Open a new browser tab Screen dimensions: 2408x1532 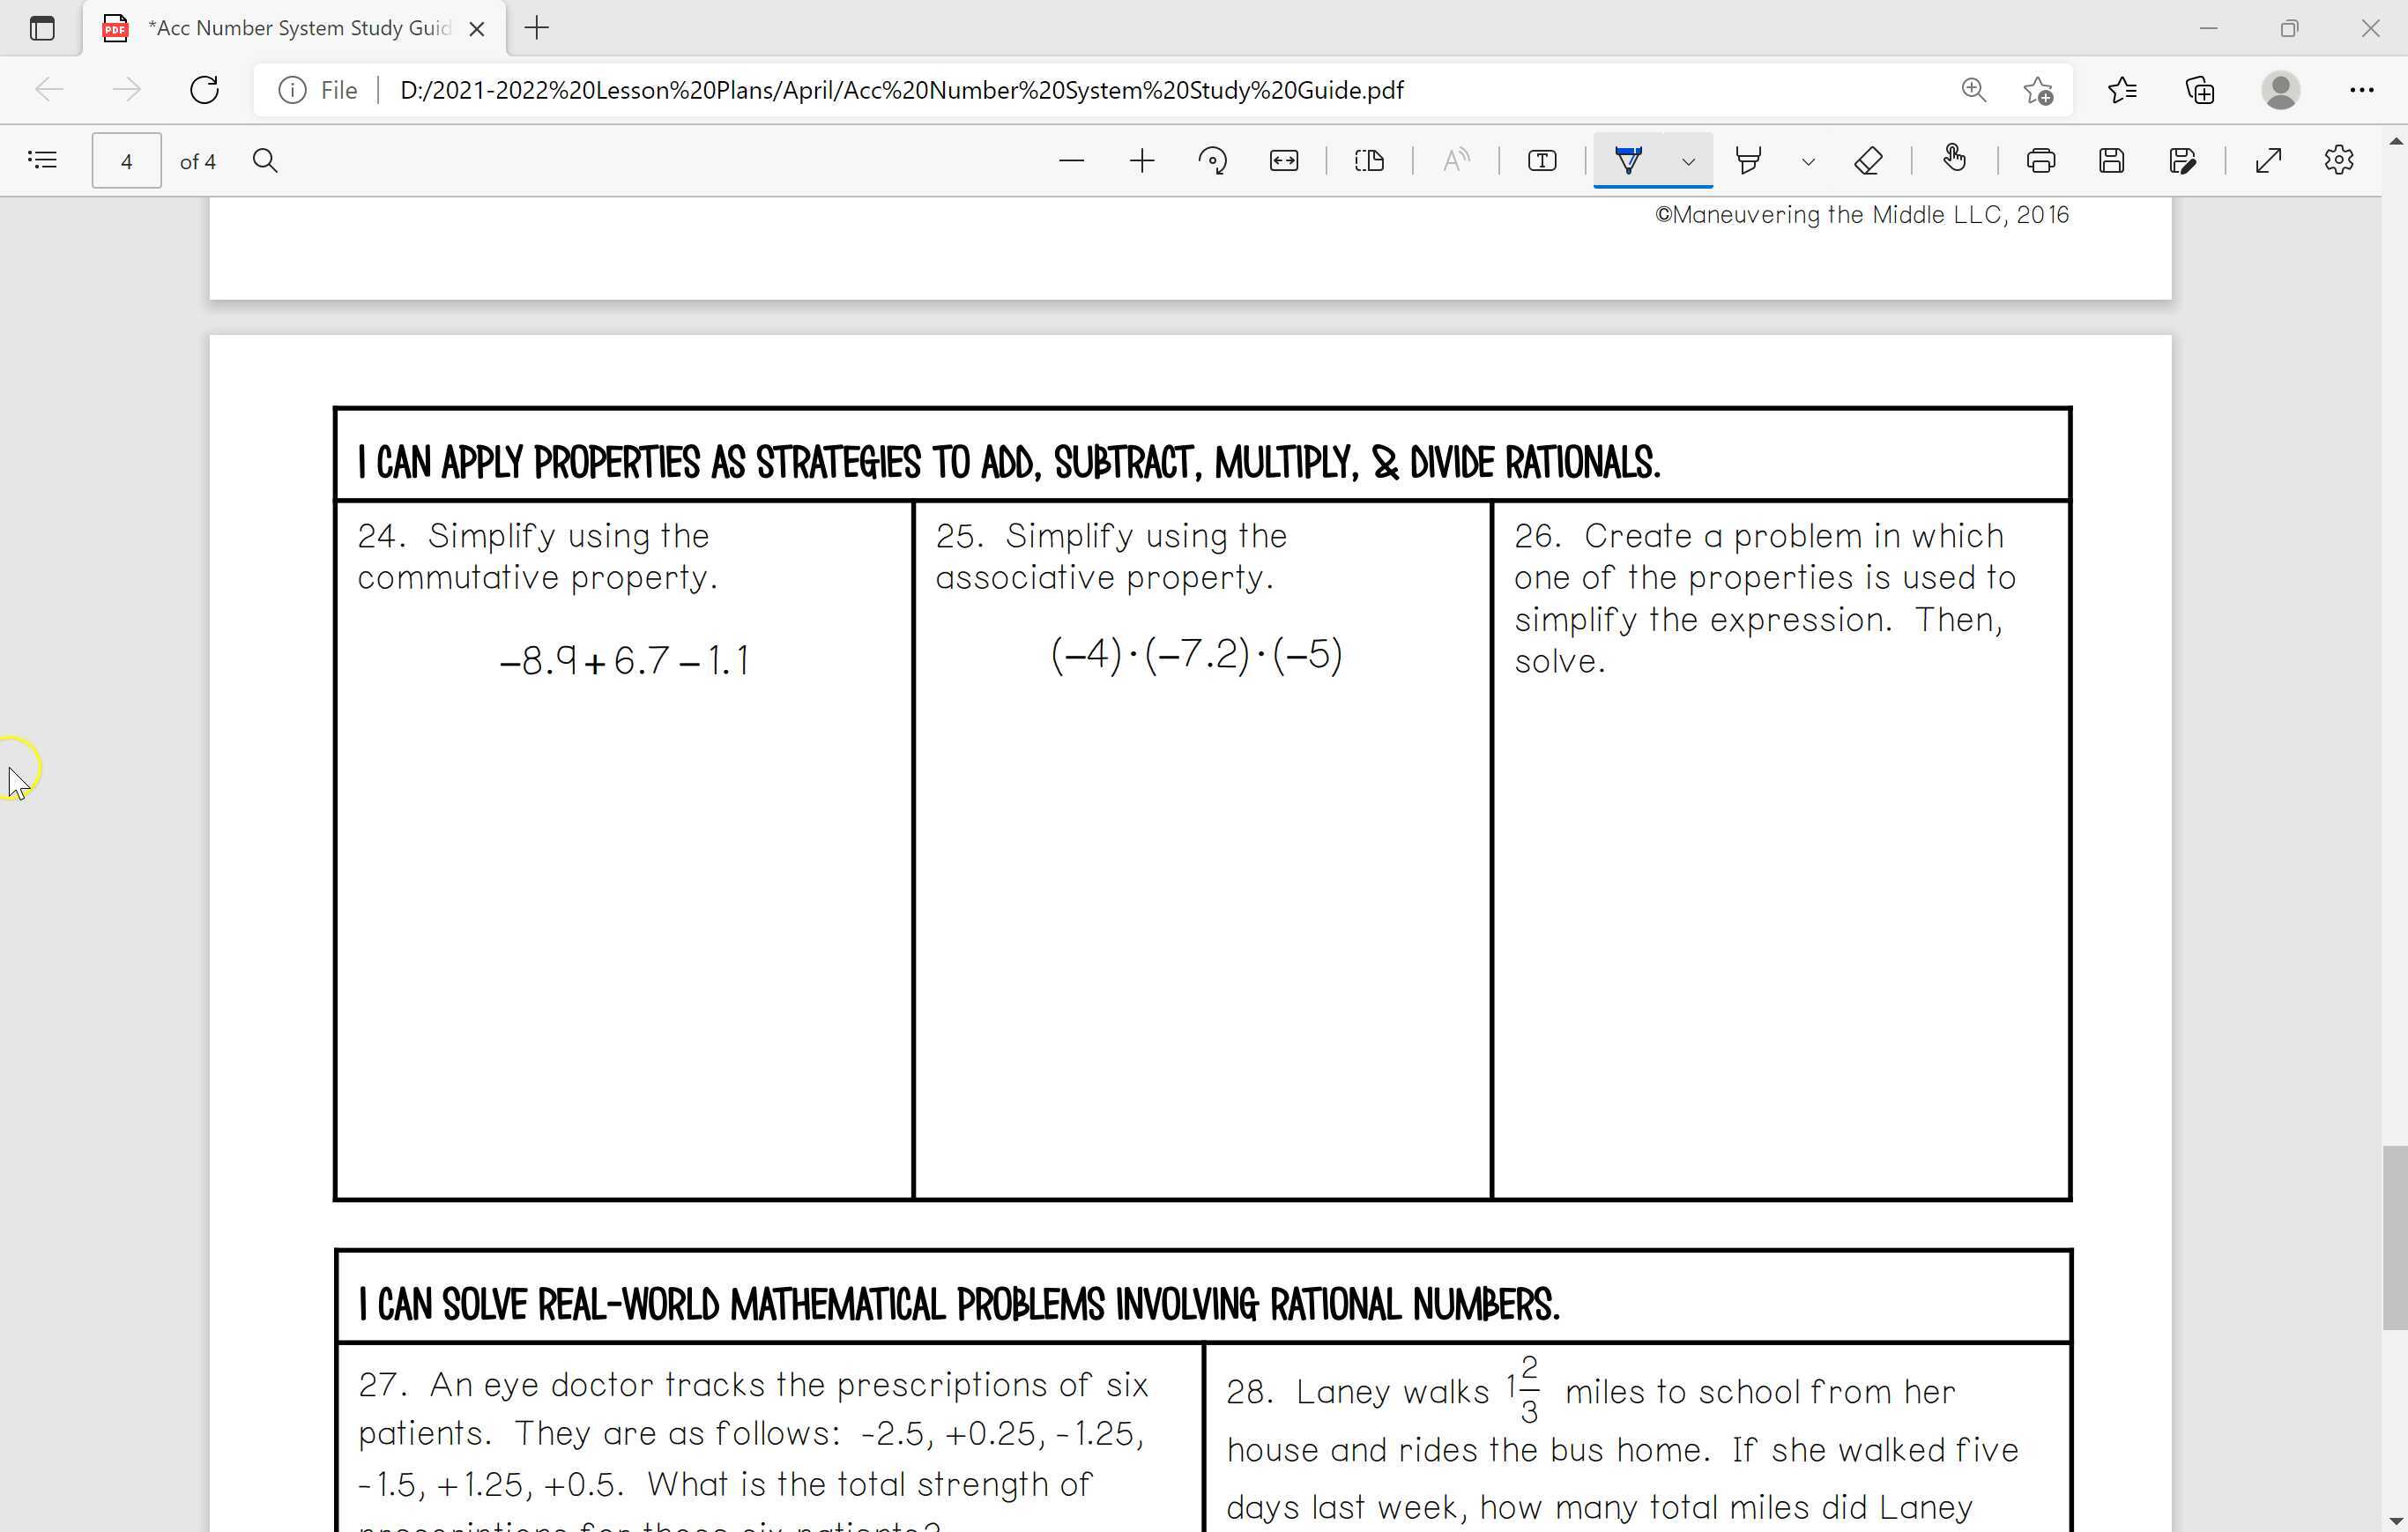(x=537, y=28)
